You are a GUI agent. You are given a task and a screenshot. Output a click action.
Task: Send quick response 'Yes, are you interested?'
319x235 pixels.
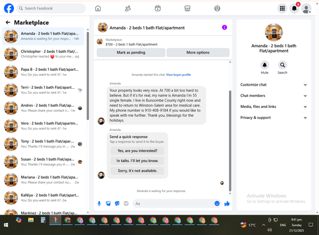click(137, 151)
